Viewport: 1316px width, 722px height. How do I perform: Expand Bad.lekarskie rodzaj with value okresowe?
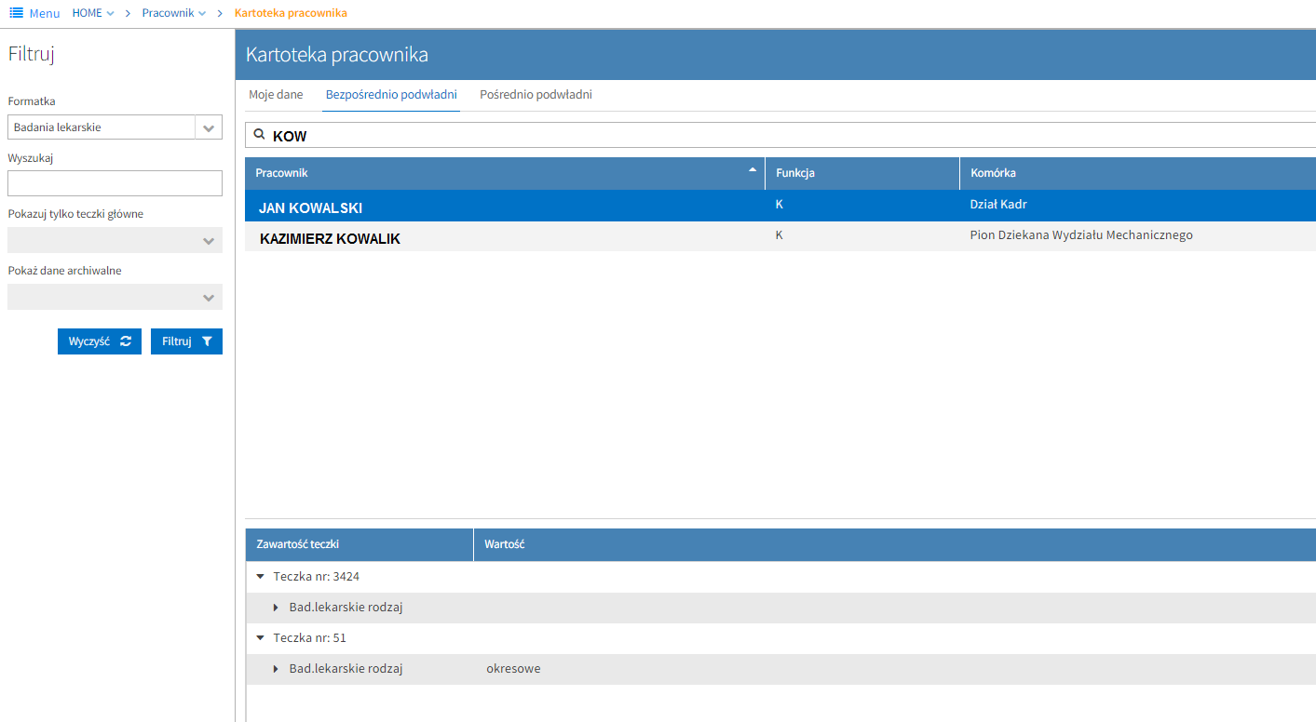click(x=276, y=669)
